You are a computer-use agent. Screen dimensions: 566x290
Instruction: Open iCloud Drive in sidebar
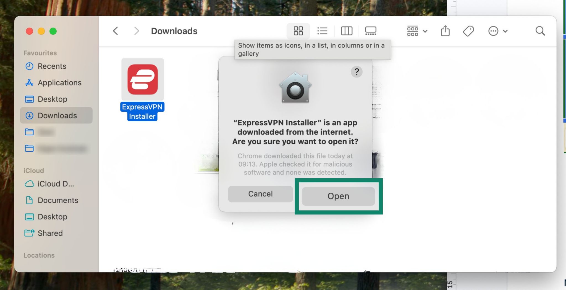(56, 184)
